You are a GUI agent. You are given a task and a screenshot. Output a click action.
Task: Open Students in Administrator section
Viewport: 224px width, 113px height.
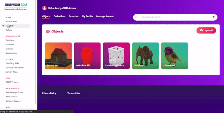10,44
